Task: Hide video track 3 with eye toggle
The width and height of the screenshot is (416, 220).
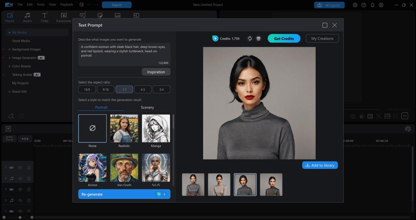Action: point(20,167)
